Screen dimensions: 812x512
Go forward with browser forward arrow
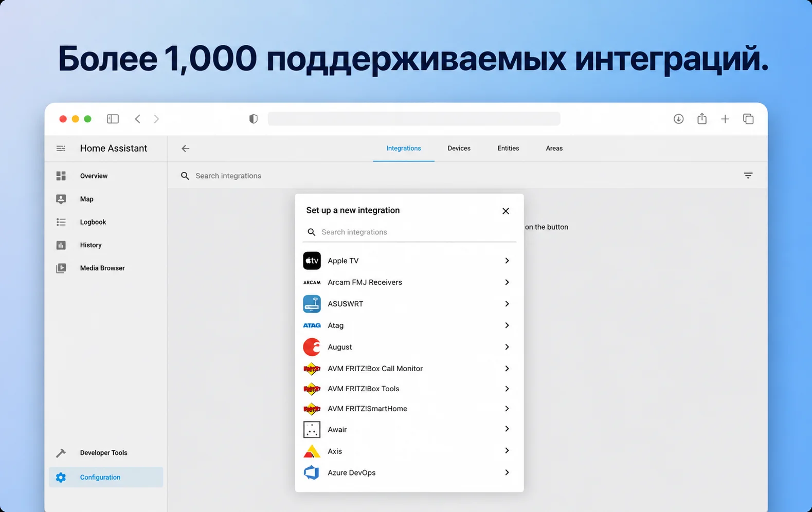pyautogui.click(x=156, y=119)
